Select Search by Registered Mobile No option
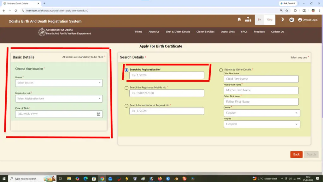Image resolution: width=323 pixels, height=182 pixels. pos(126,88)
